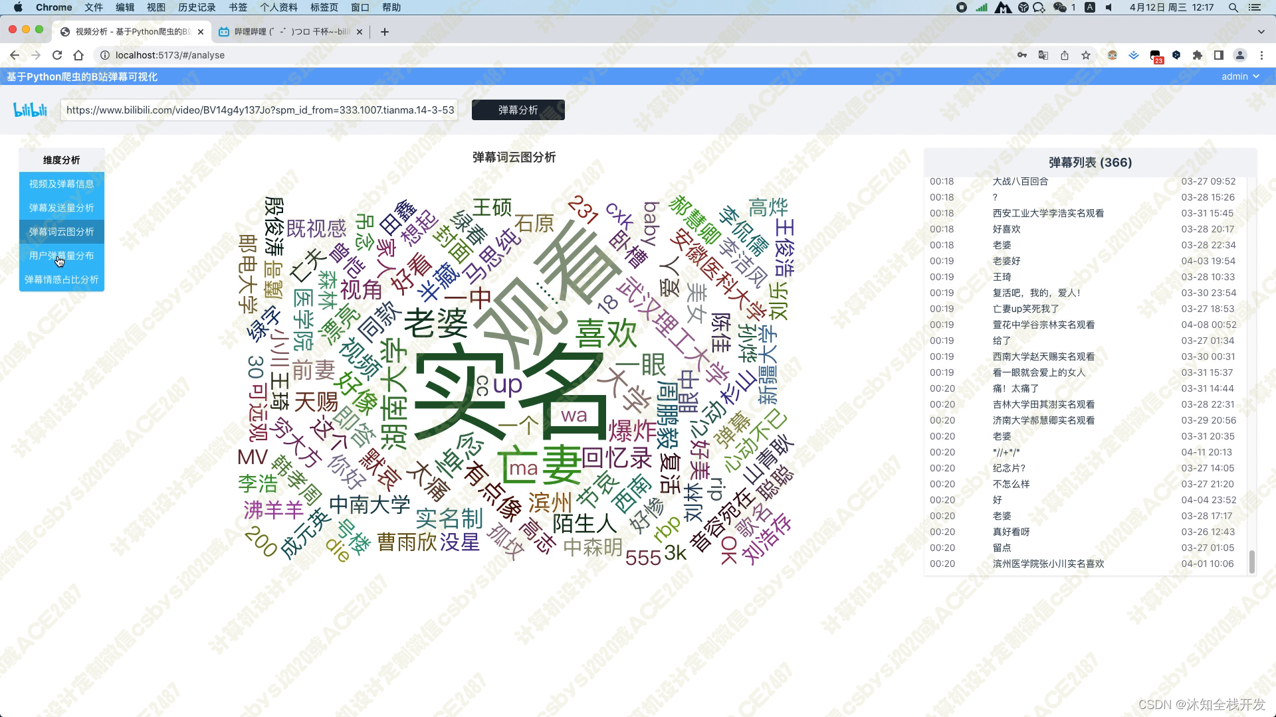Open Chrome profile avatar icon
The height and width of the screenshot is (717, 1276).
[1240, 55]
